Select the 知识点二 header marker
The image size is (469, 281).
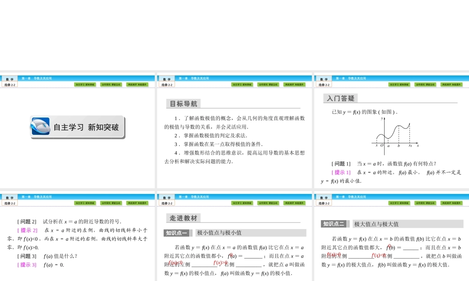click(333, 223)
